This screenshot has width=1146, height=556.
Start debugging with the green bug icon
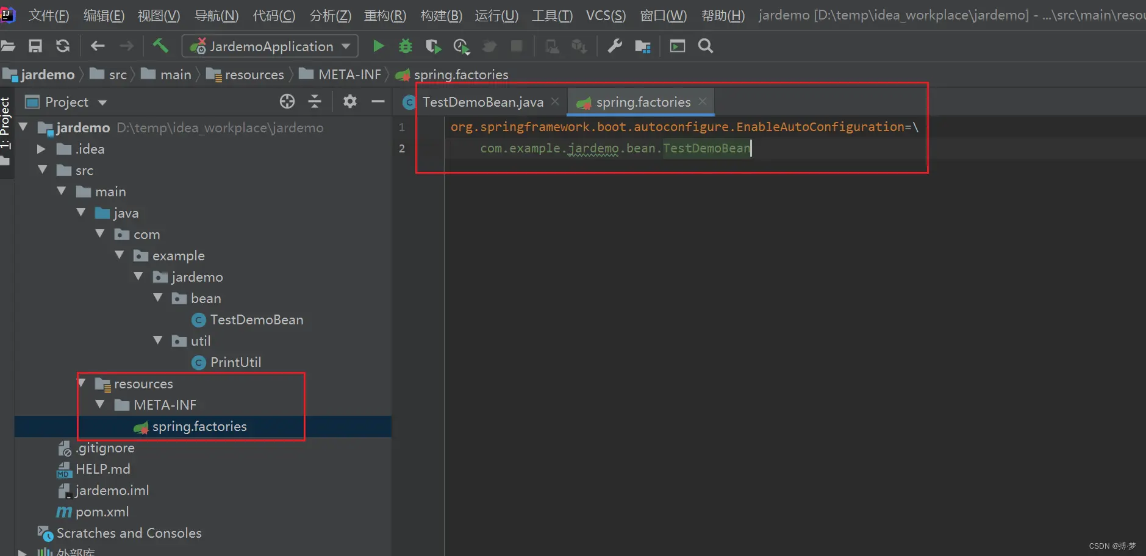pos(405,46)
